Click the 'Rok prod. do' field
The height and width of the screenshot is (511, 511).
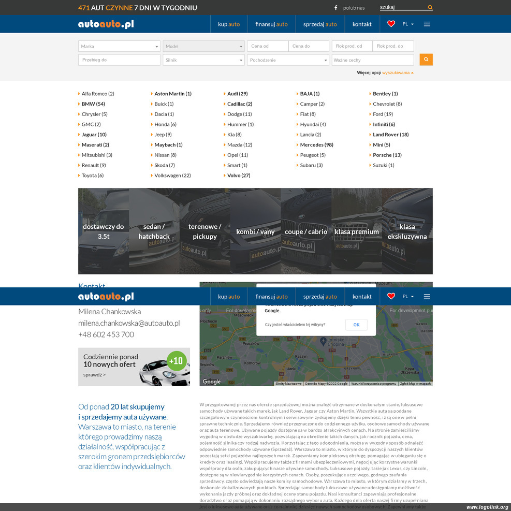click(x=393, y=46)
